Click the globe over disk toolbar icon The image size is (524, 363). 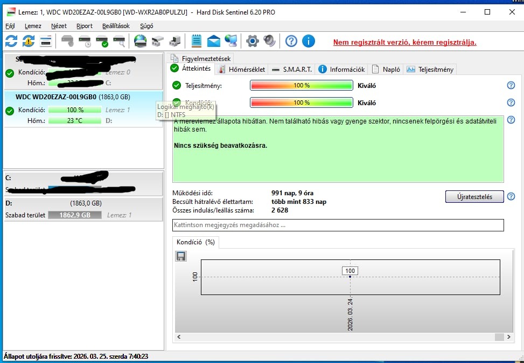click(141, 41)
